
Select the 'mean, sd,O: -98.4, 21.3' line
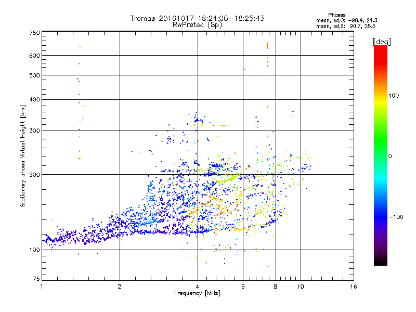tap(346, 20)
